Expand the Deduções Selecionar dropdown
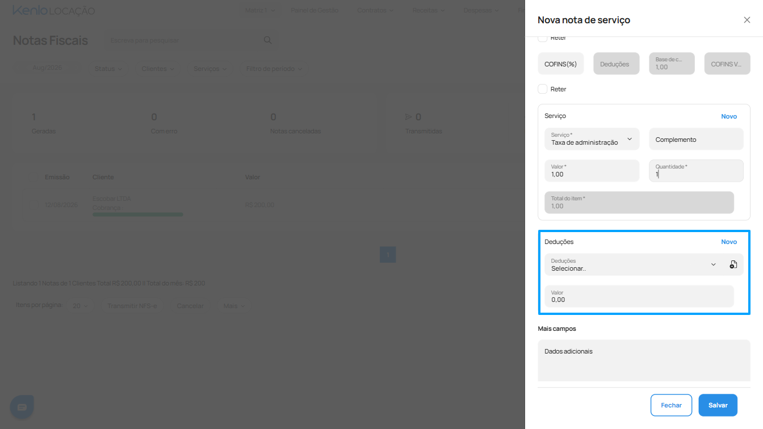Viewport: 763px width, 429px height. click(634, 264)
